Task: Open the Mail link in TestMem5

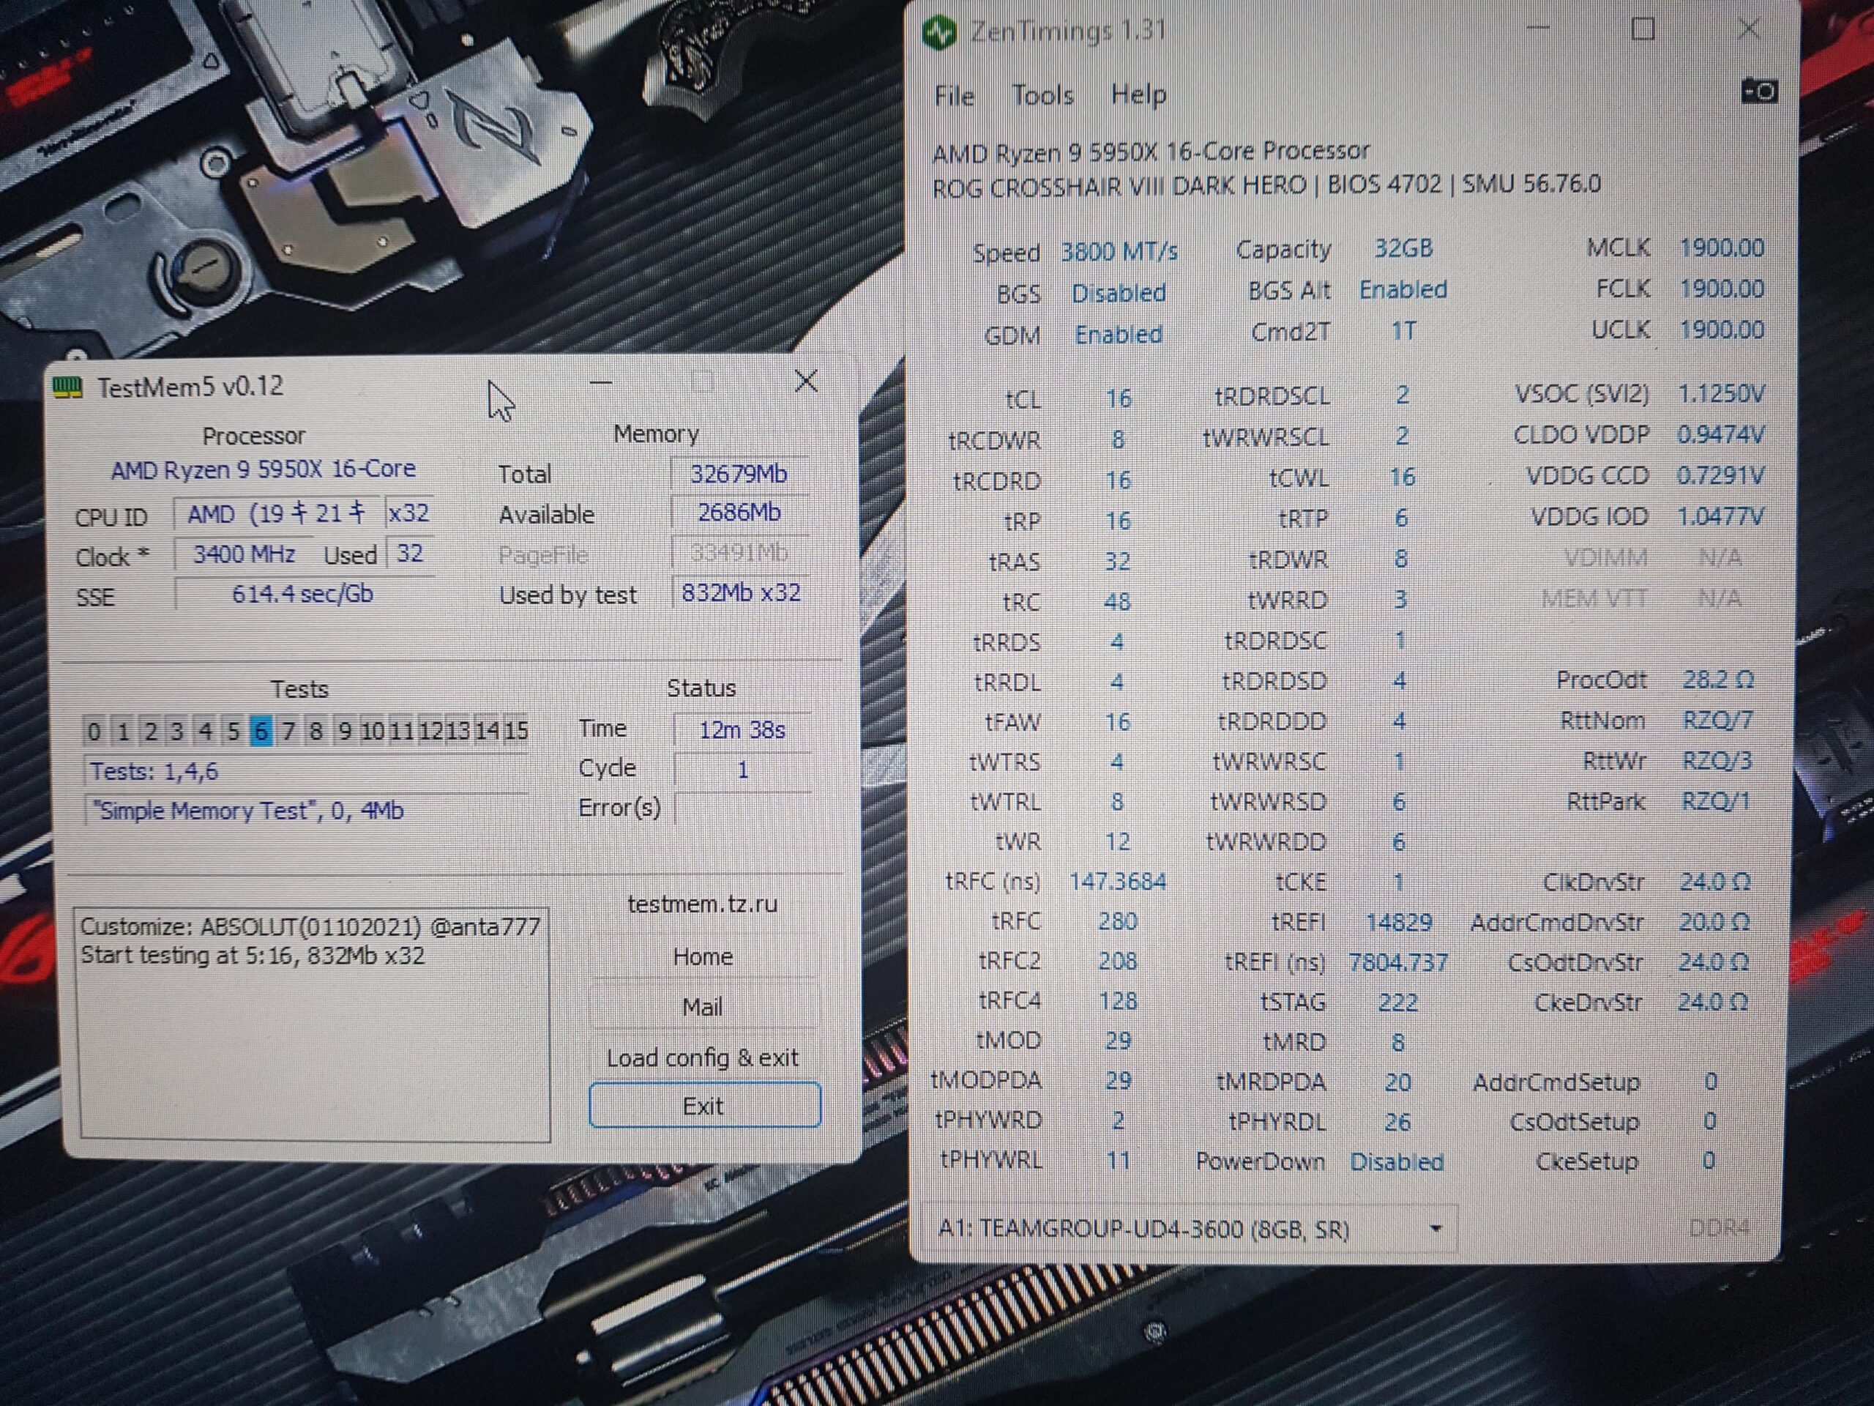Action: pyautogui.click(x=702, y=1007)
